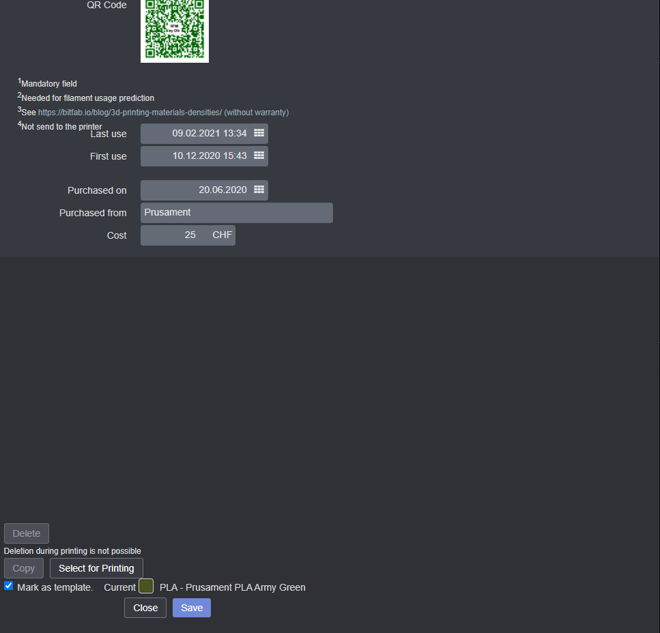Click the spool QR Code image
The image size is (660, 633).
[x=174, y=31]
